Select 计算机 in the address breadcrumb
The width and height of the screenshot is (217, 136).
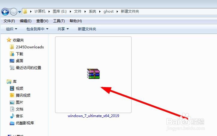coord(40,11)
